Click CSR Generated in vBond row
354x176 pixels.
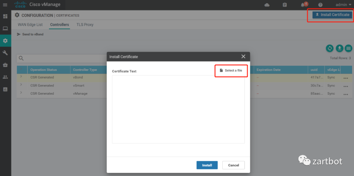[42, 77]
